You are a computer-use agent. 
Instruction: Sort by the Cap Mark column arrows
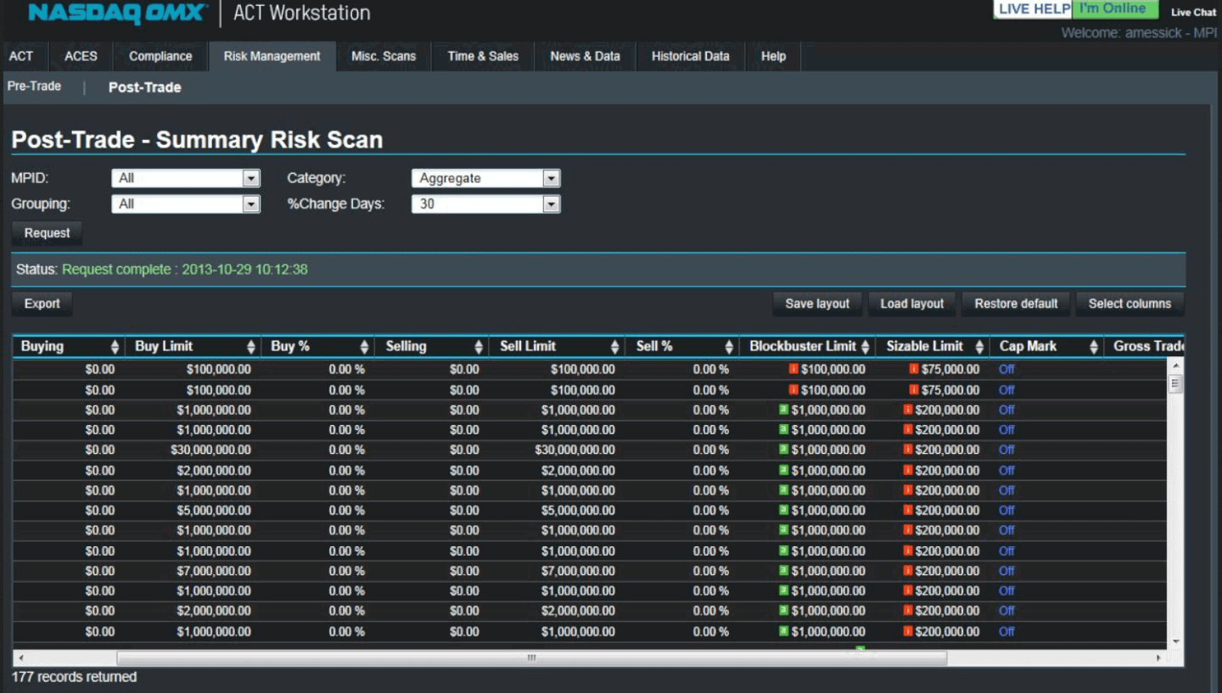(x=1093, y=347)
